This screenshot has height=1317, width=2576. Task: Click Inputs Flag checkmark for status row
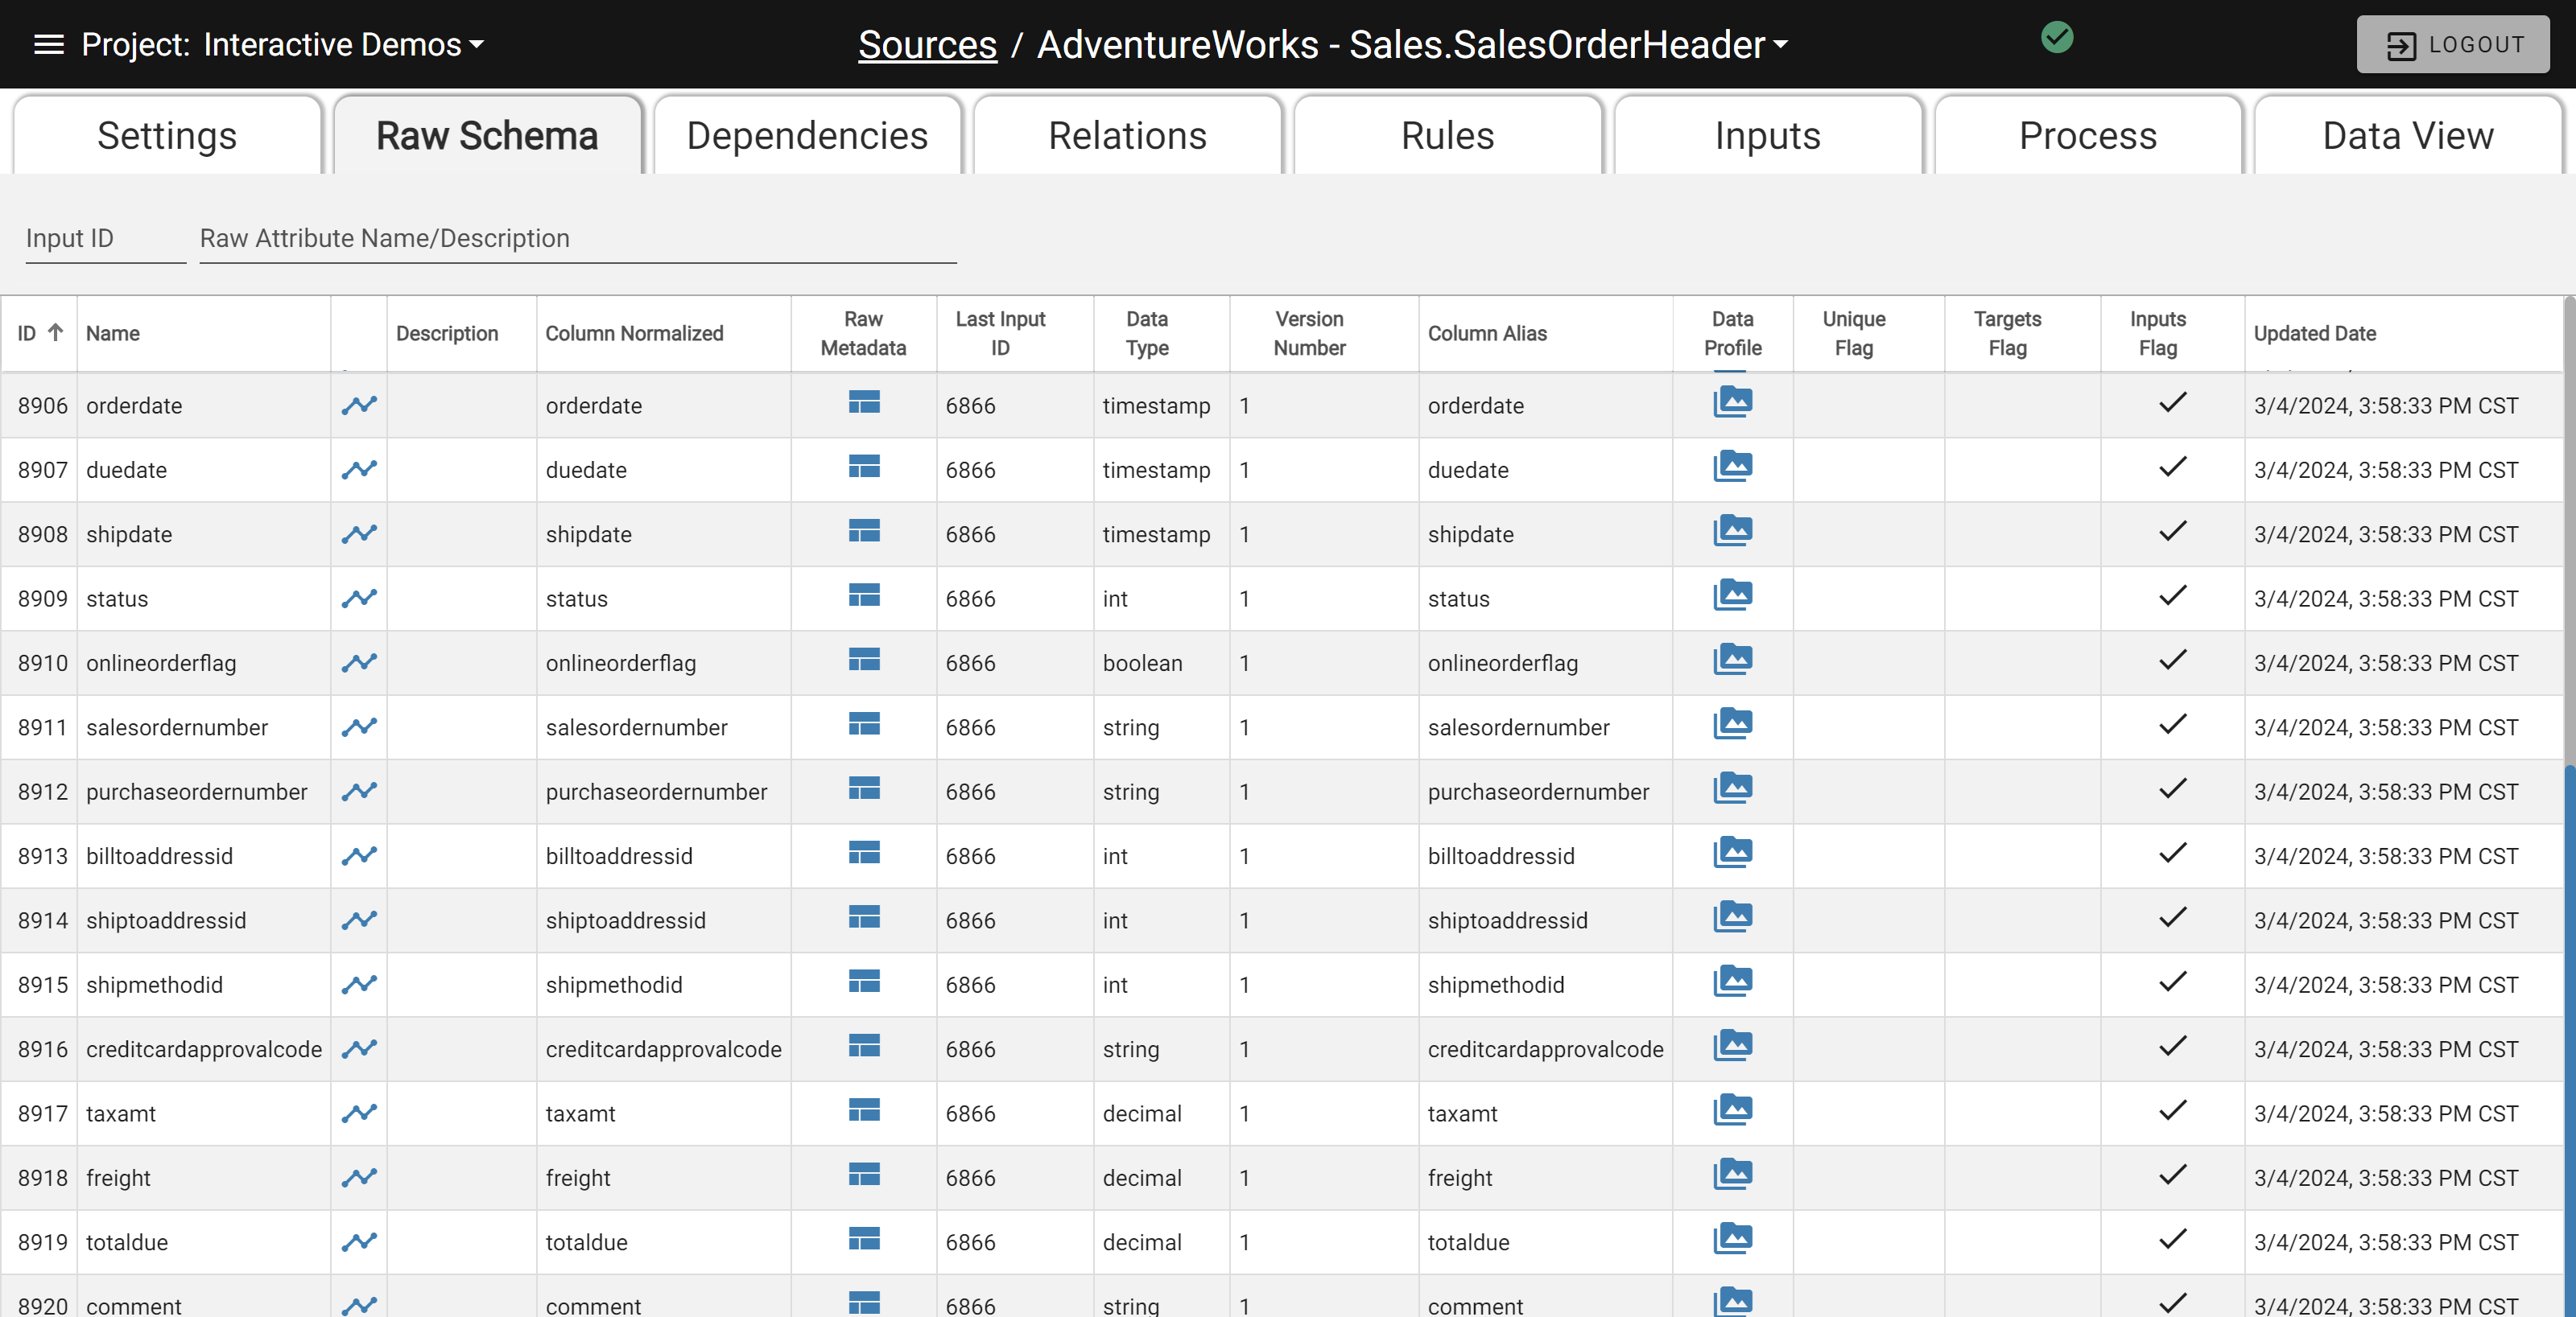[x=2173, y=596]
